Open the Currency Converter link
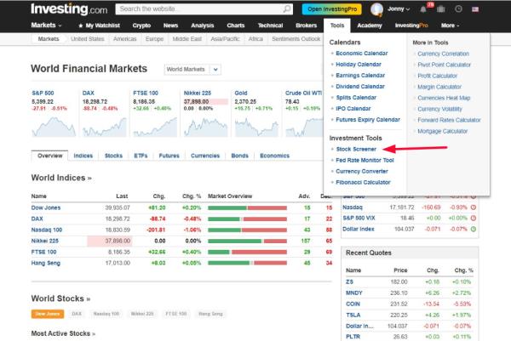The image size is (511, 341). click(362, 171)
